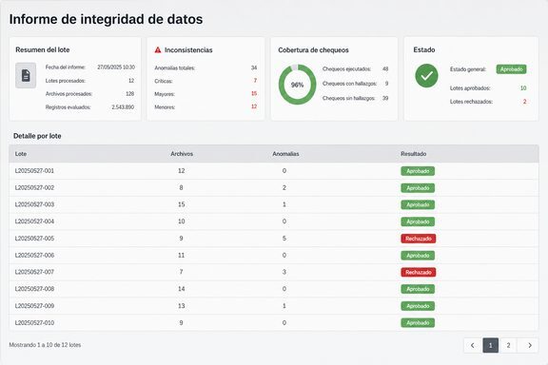Select lot ID L20250527-004
Viewport: 548px width, 365px height.
tap(34, 221)
